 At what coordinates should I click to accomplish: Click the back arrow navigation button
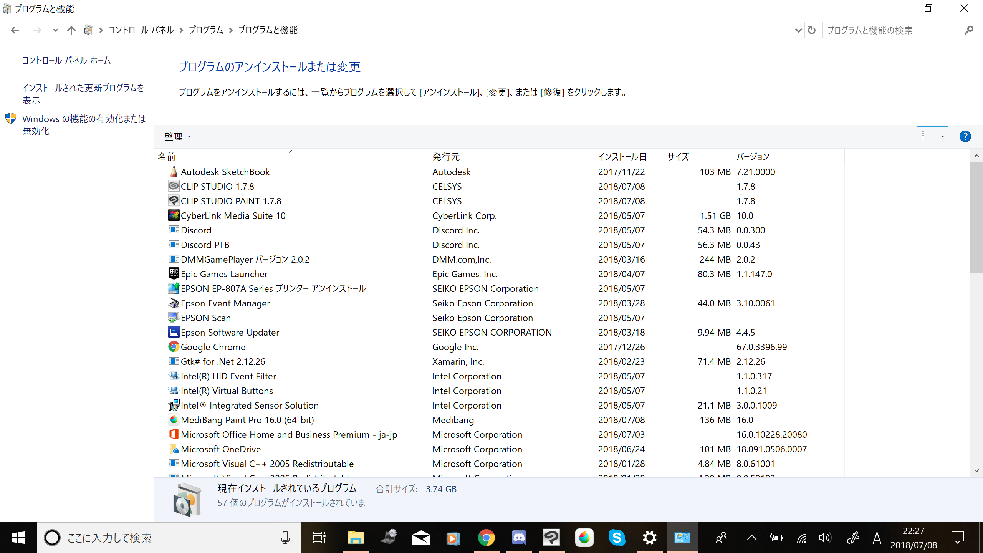tap(15, 30)
